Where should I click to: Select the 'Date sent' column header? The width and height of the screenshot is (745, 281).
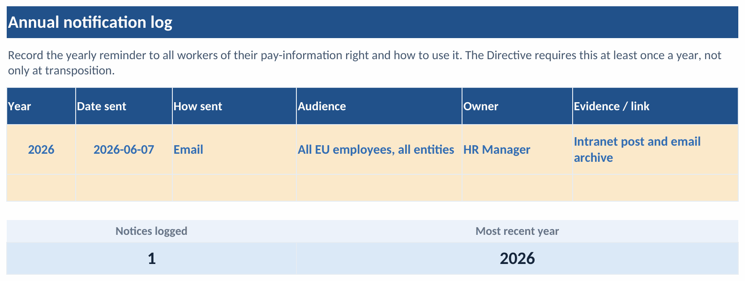click(x=124, y=106)
